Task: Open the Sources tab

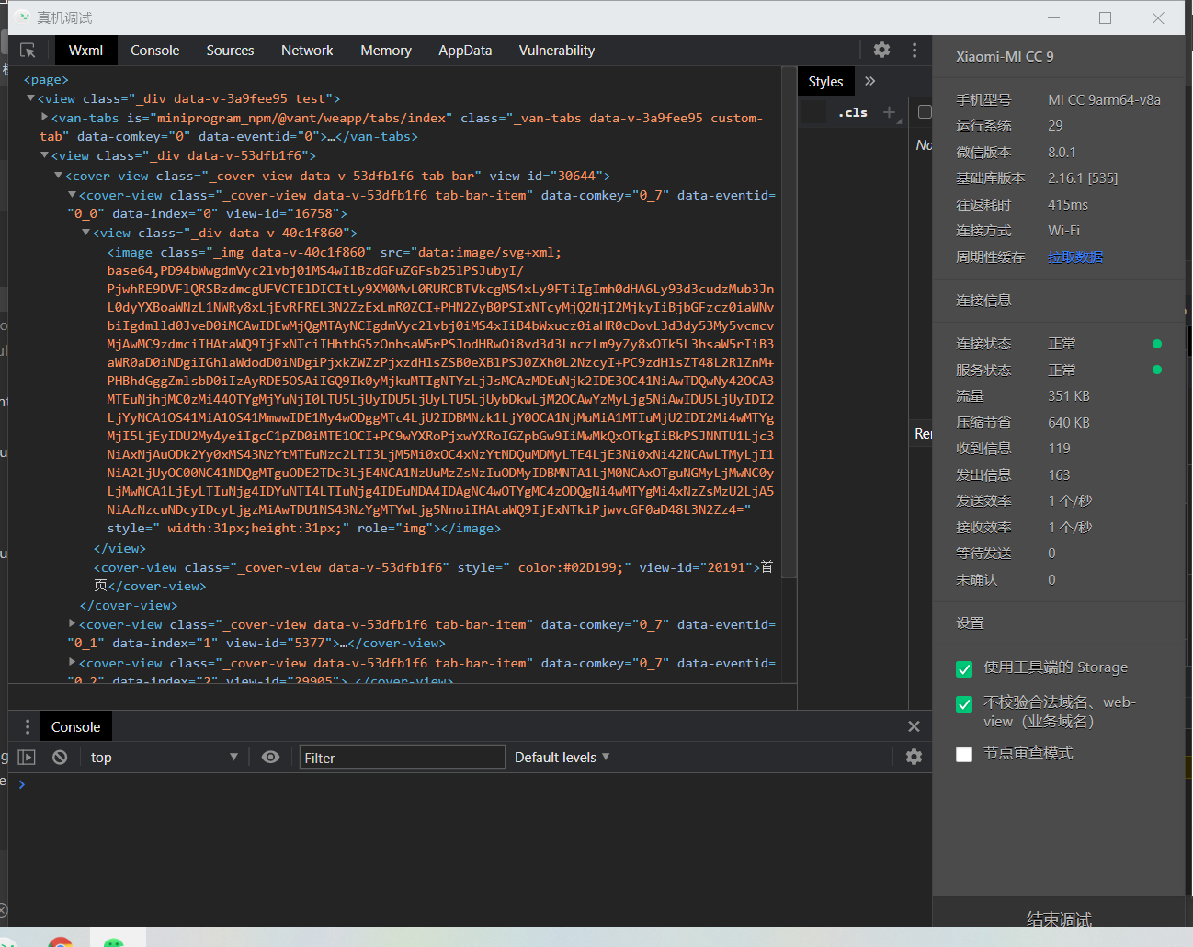Action: coord(230,51)
